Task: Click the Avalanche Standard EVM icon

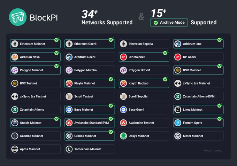Action: pos(69,123)
